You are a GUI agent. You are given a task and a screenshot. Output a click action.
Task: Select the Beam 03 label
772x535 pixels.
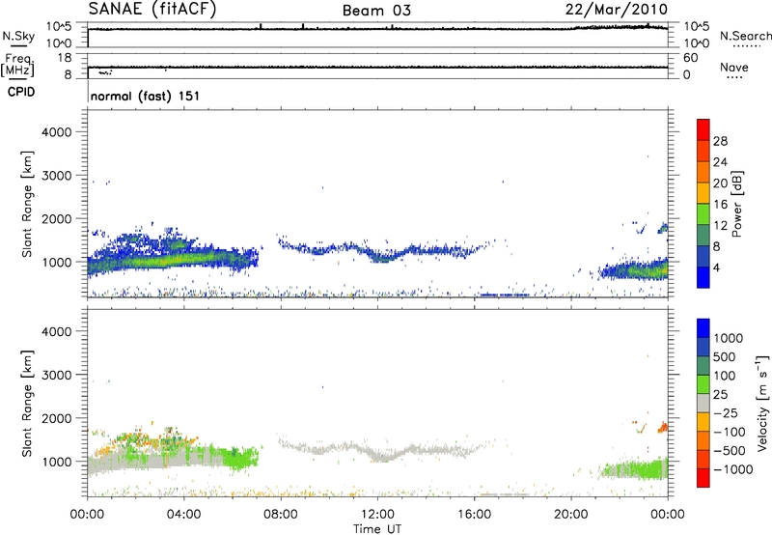coord(376,11)
